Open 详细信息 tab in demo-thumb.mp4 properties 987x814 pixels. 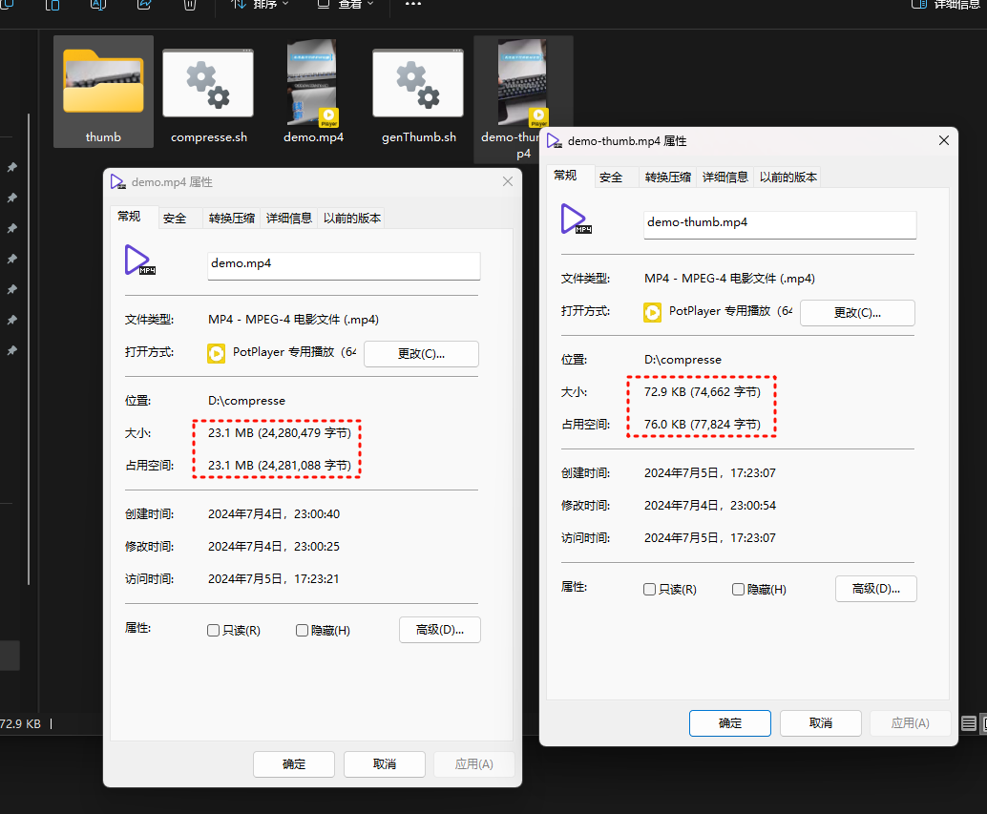click(725, 177)
